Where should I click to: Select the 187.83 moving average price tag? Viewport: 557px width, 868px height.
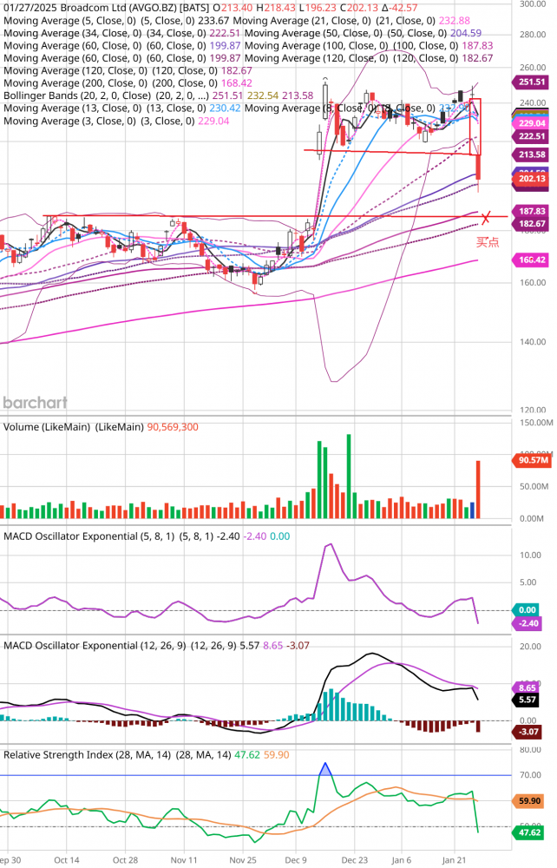(532, 211)
